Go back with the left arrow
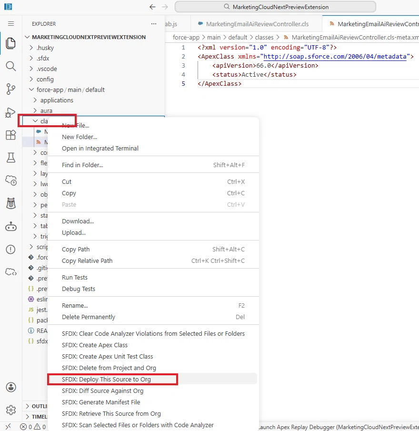The height and width of the screenshot is (431, 419). coord(152,7)
